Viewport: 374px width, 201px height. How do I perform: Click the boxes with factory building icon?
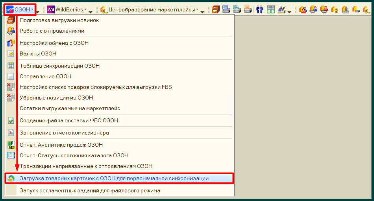click(x=345, y=9)
